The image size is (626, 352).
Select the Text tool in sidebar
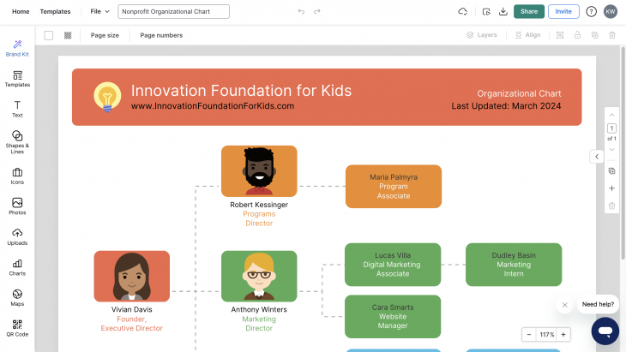point(17,108)
